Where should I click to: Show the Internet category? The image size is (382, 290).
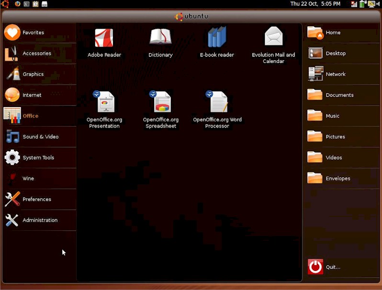(40, 95)
